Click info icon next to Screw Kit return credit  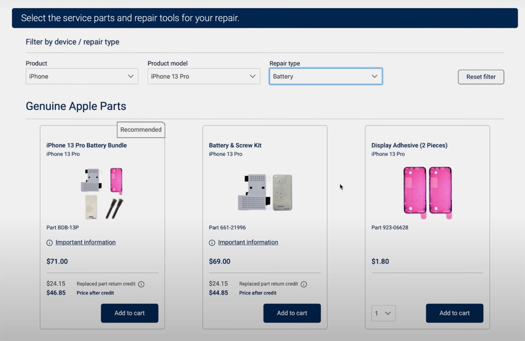pyautogui.click(x=304, y=284)
